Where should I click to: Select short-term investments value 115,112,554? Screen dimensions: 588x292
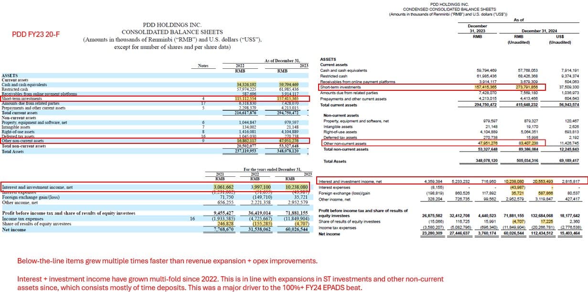[246, 98]
